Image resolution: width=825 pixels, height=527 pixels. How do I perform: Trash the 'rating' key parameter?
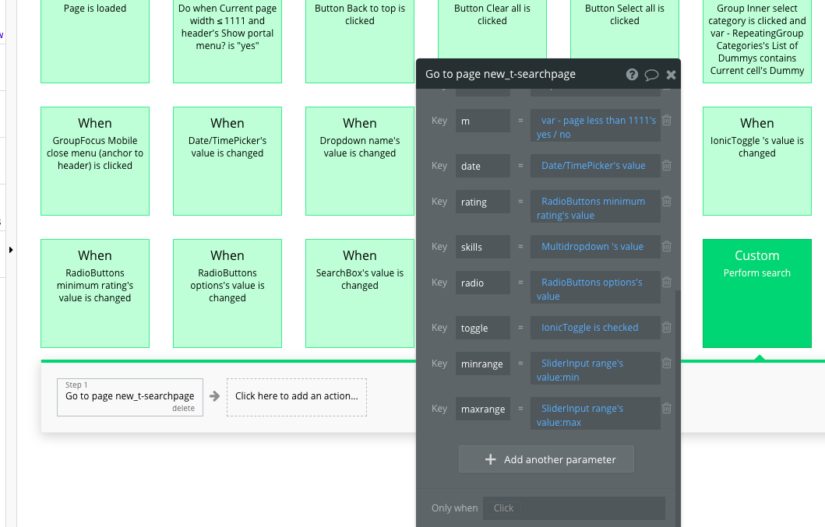pyautogui.click(x=667, y=202)
